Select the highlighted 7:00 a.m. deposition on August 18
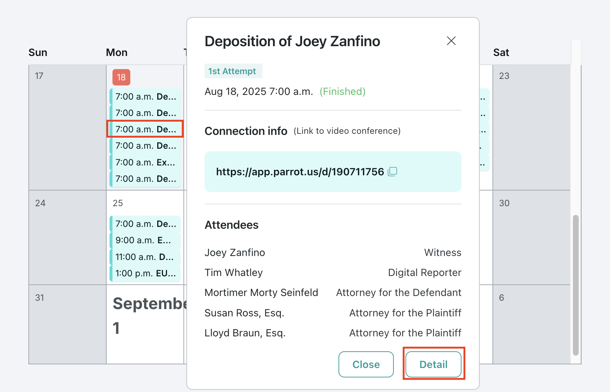This screenshot has height=392, width=610. click(x=145, y=129)
